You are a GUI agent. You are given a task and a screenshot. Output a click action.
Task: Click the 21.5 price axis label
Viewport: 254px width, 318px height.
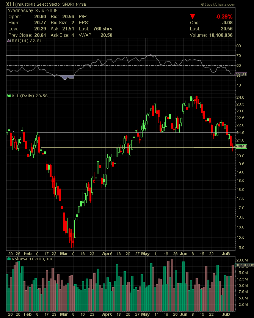pos(240,133)
